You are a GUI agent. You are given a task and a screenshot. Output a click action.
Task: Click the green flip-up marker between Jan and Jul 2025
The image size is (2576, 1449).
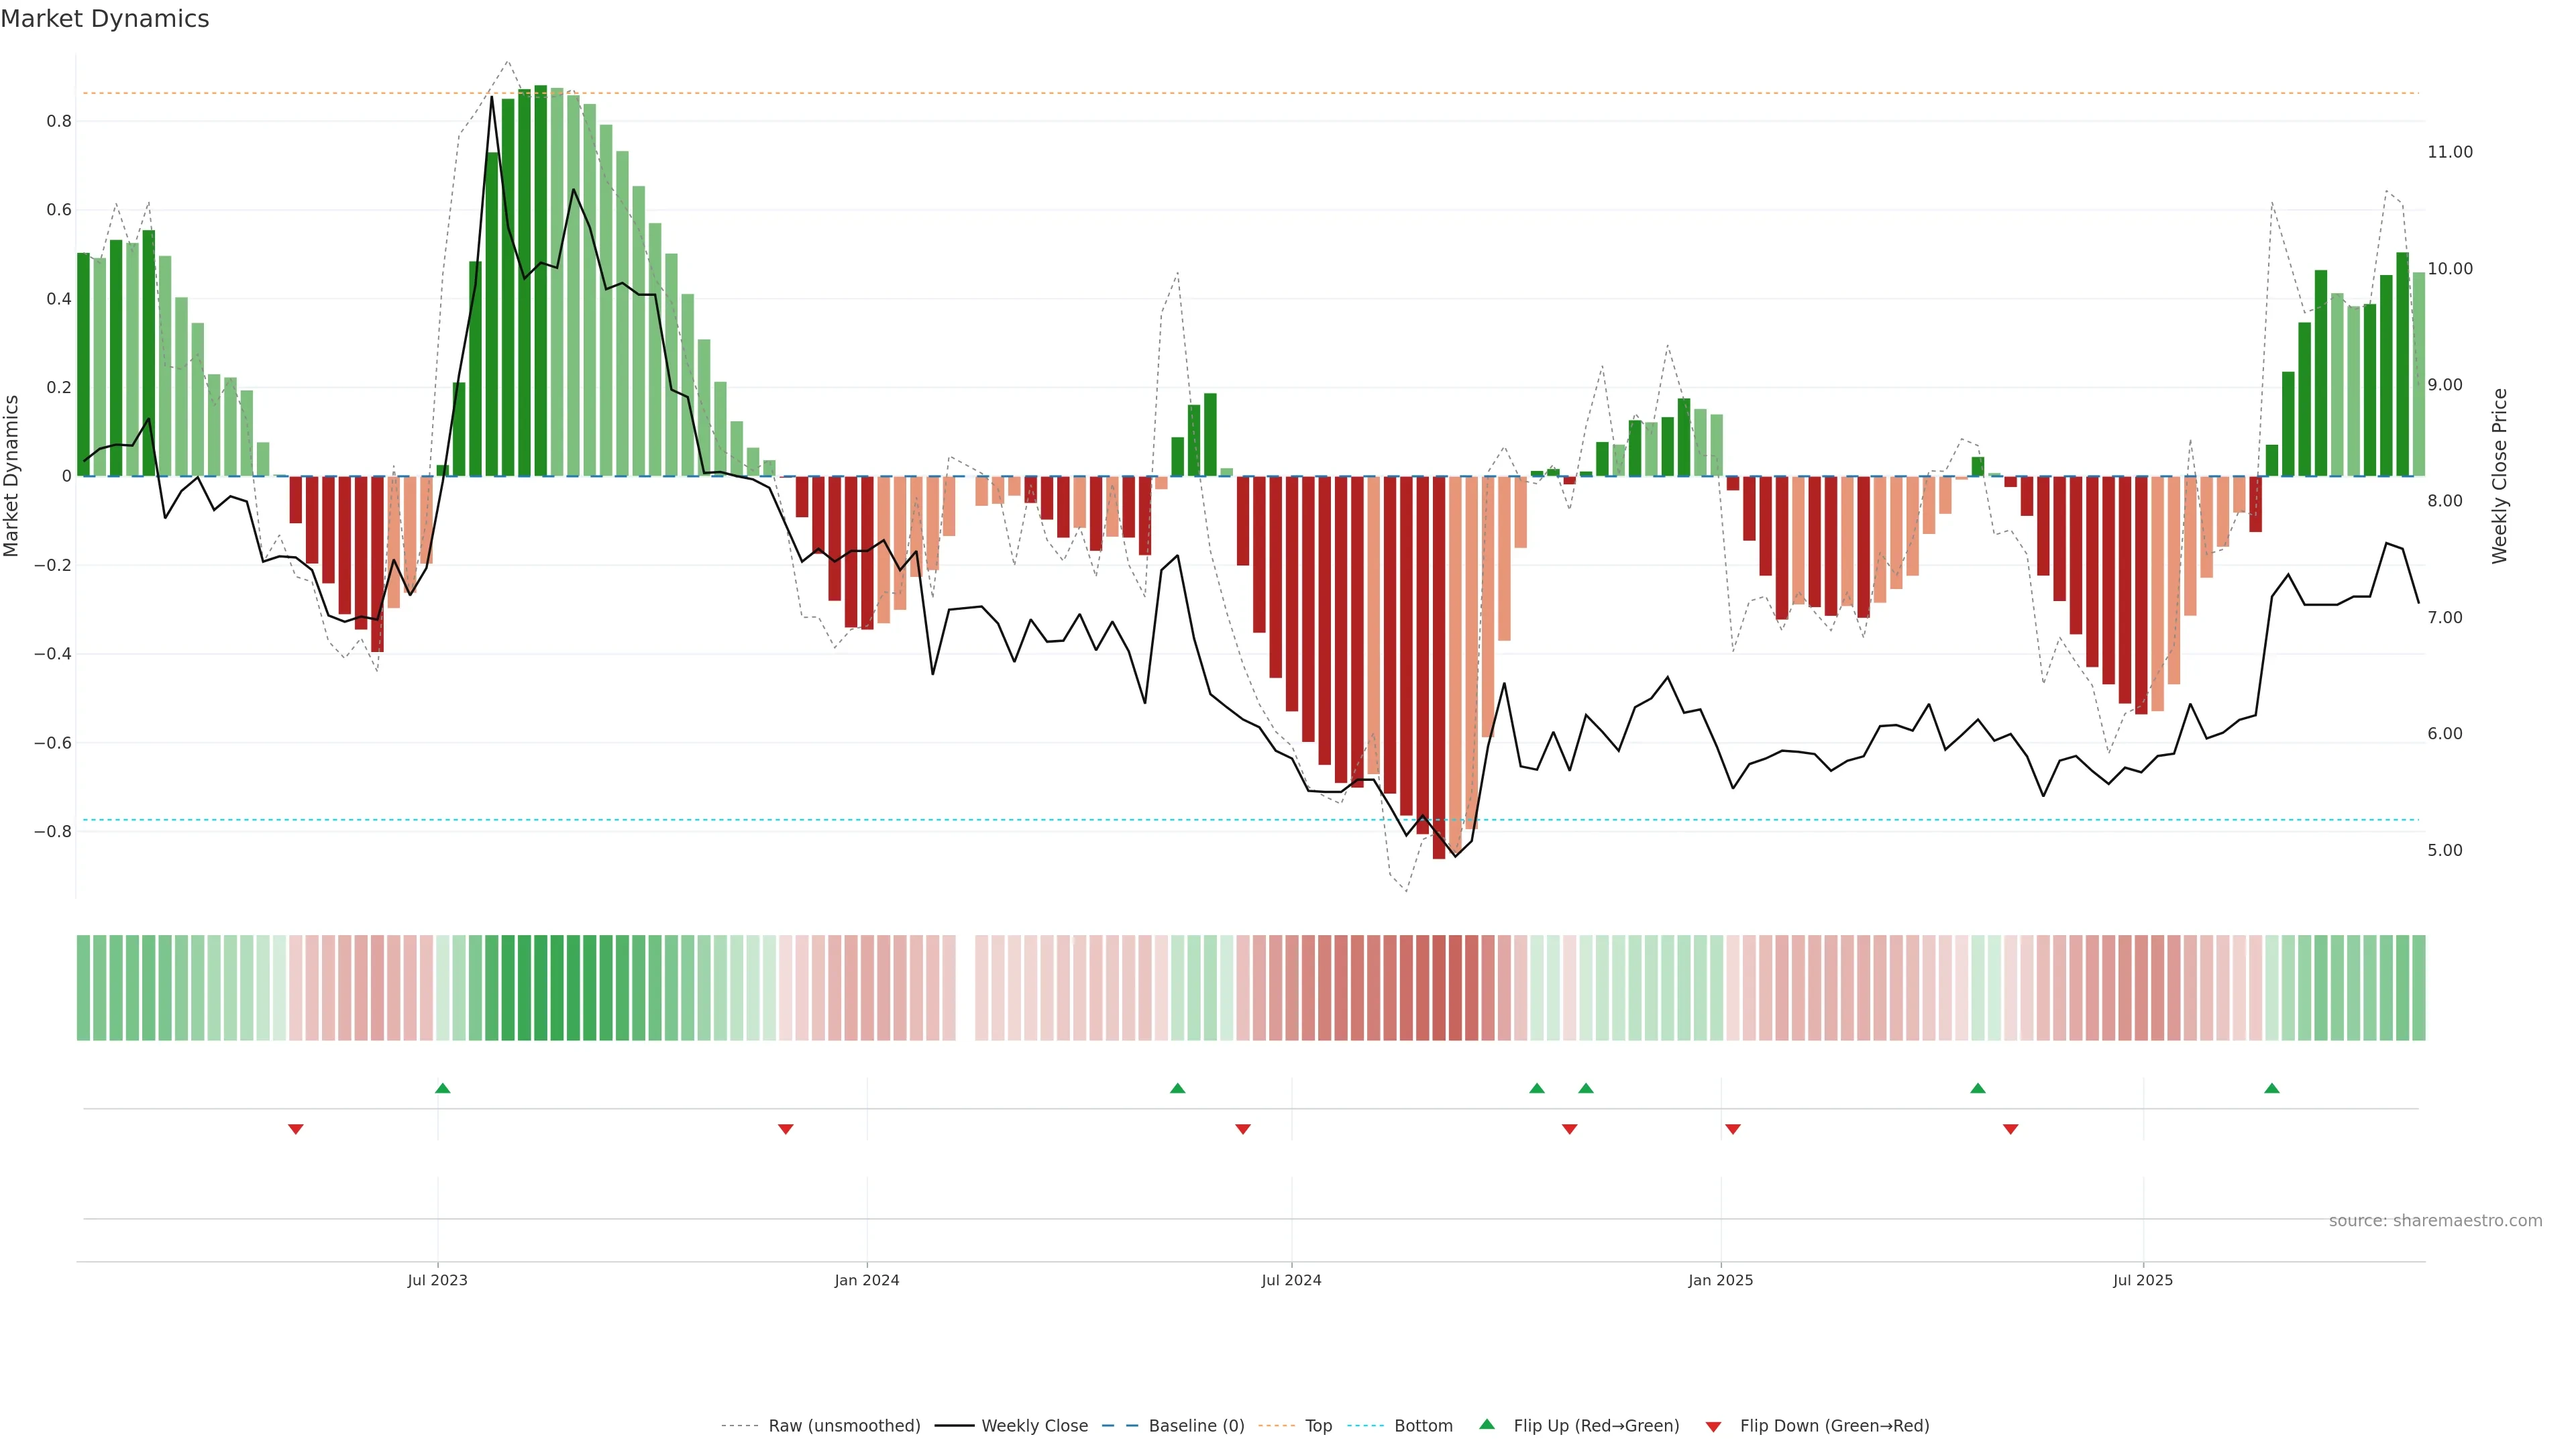click(1978, 1088)
